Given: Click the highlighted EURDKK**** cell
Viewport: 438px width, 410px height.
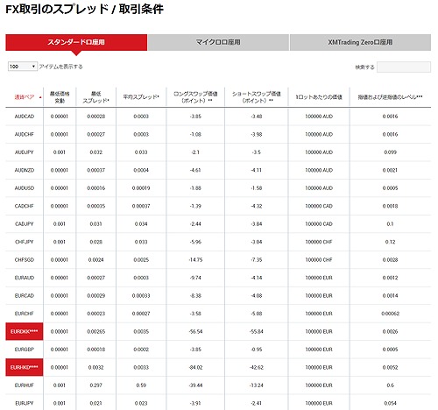Looking at the screenshot, I should pos(25,332).
